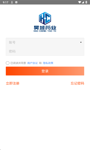Open the saved accounts dropdown arrow
This screenshot has width=90, height=150.
pyautogui.click(x=81, y=42)
